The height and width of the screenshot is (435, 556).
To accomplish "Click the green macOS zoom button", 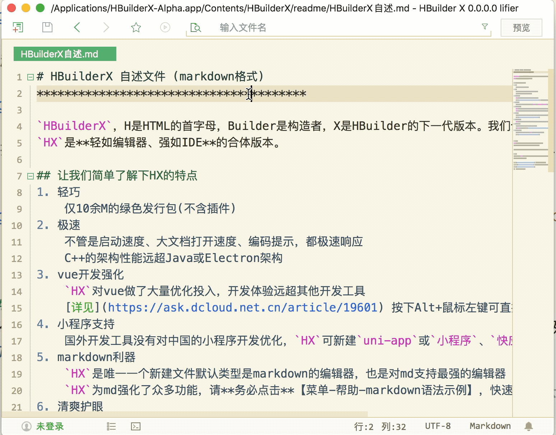I will pos(40,8).
